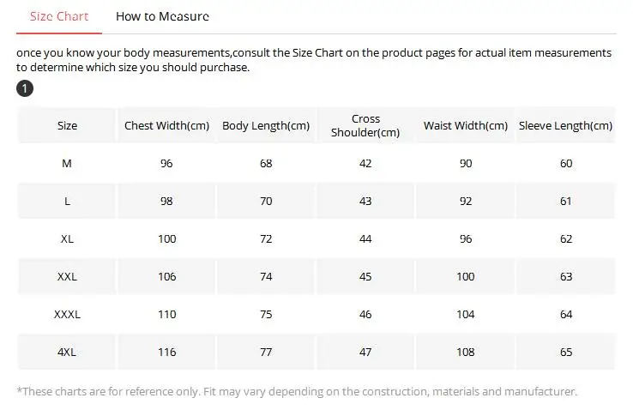The image size is (633, 416).
Task: Click the reference-only disclaimer text
Action: [x=297, y=391]
